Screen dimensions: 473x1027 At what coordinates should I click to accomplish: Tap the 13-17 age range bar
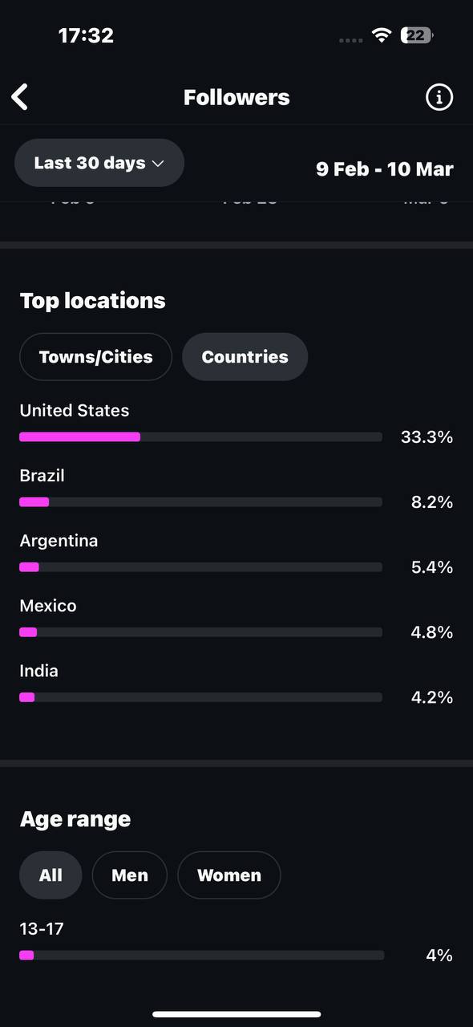[201, 956]
